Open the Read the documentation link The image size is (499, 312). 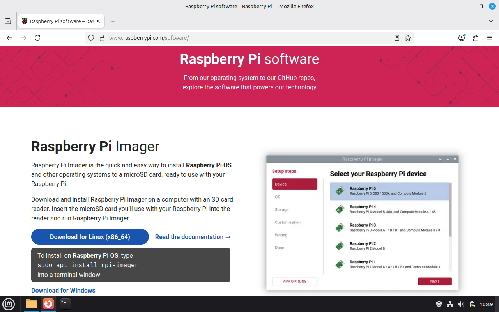[193, 237]
